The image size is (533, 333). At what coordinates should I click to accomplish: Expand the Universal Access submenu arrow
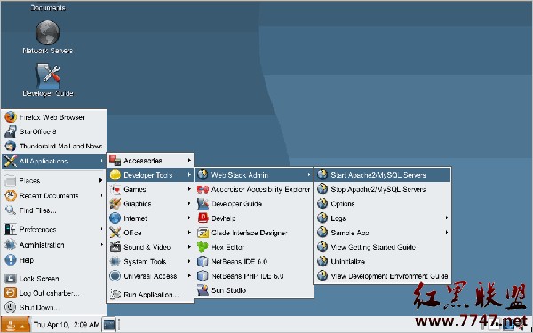click(x=189, y=275)
